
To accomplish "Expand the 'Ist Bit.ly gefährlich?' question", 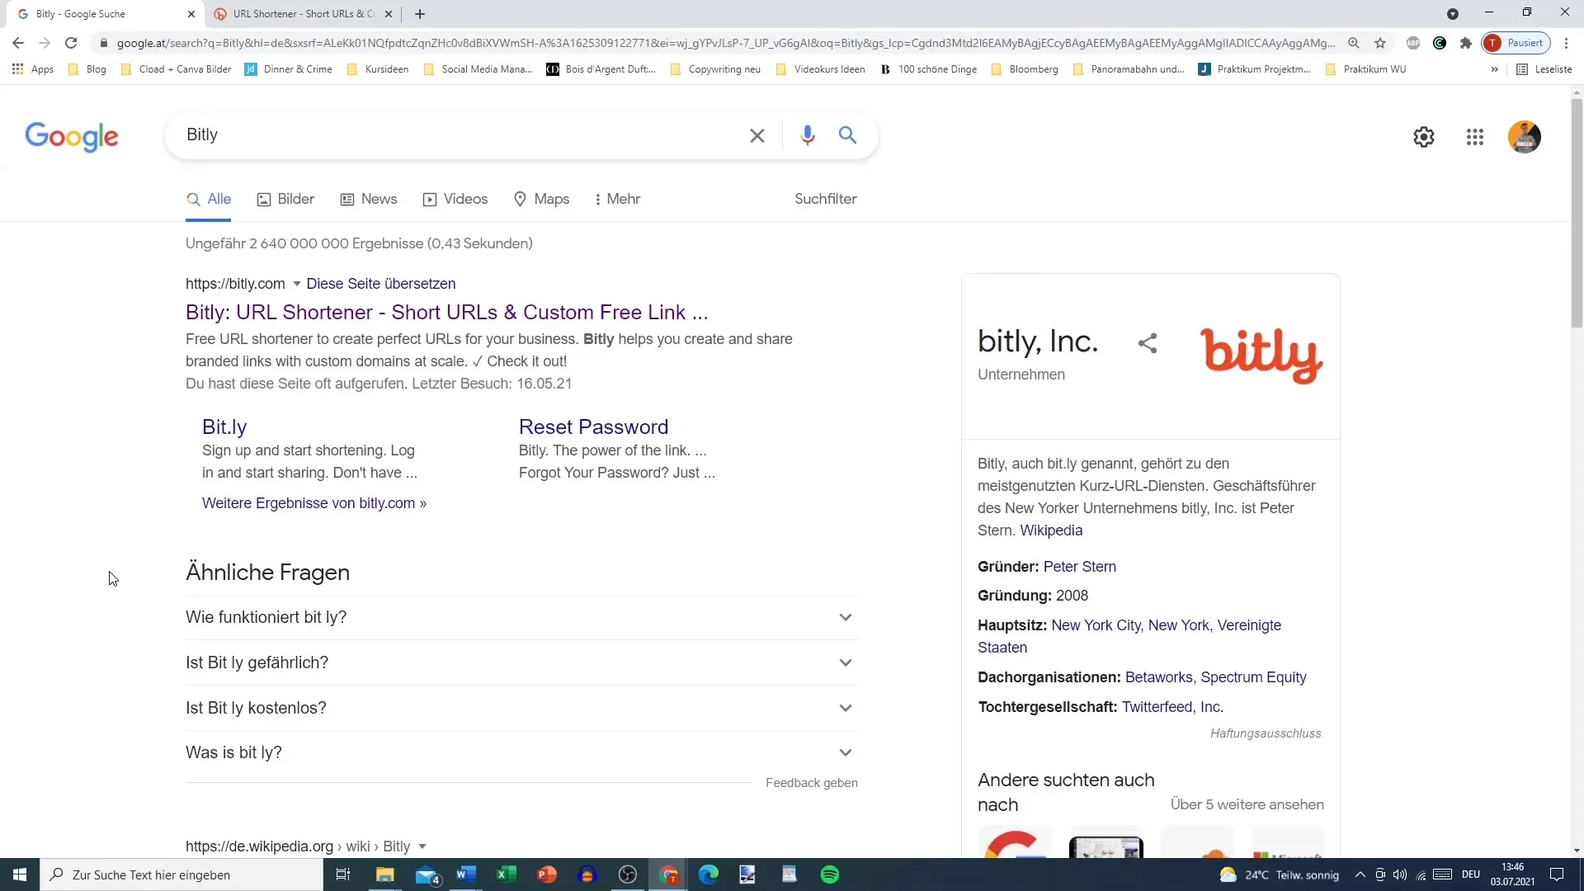I will 519,662.
